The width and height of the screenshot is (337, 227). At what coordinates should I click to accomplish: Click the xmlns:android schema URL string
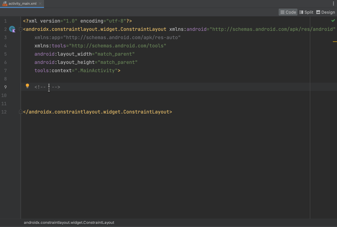pyautogui.click(x=273, y=29)
